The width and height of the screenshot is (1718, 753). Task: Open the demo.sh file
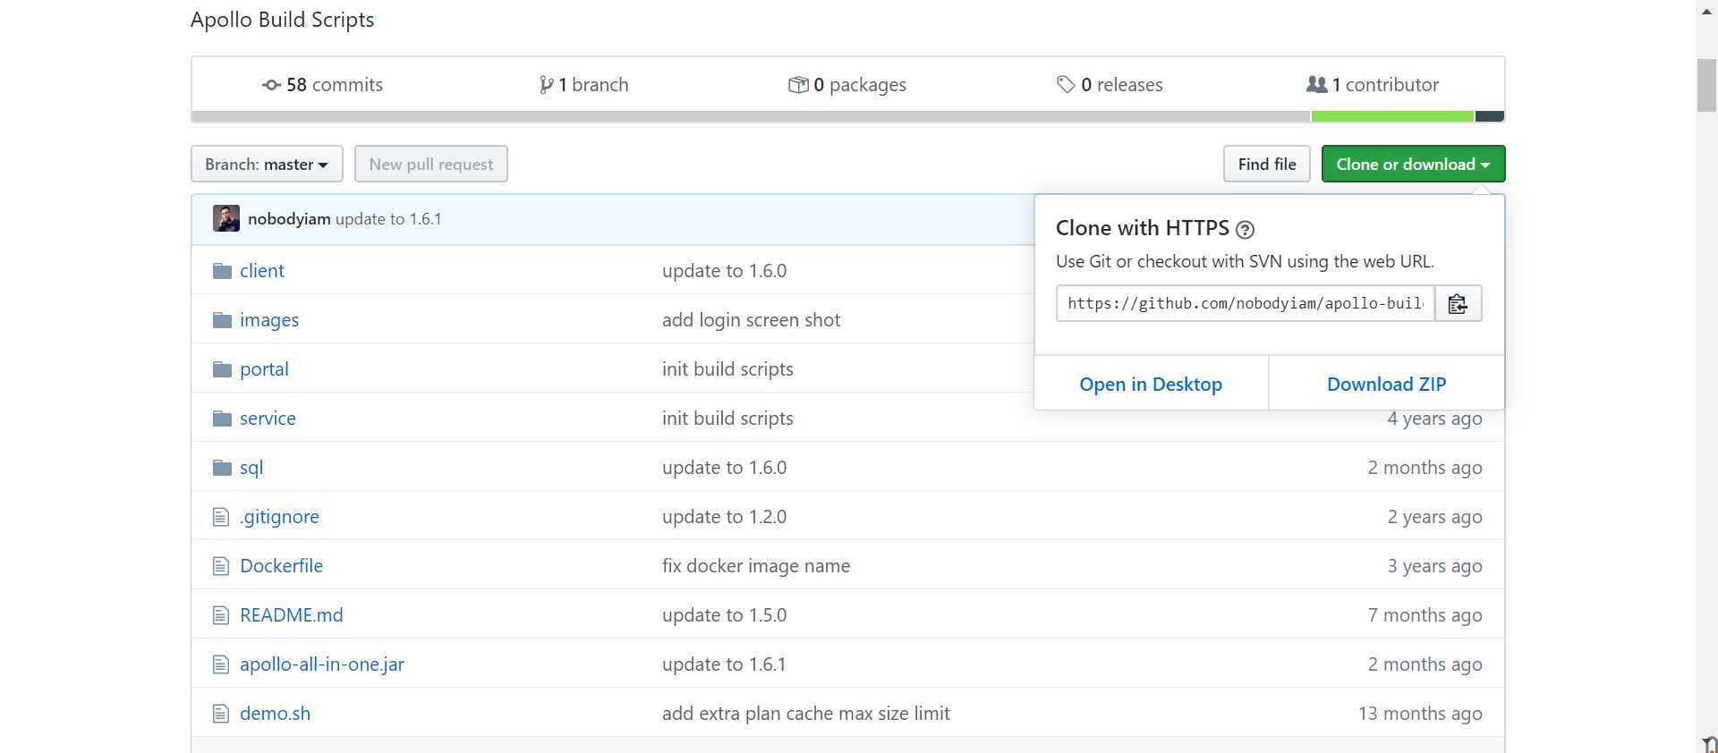click(x=276, y=714)
